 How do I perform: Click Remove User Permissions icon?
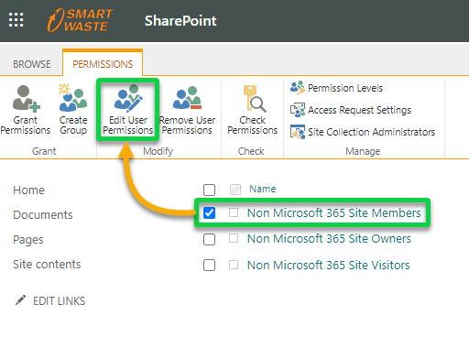coord(187,98)
